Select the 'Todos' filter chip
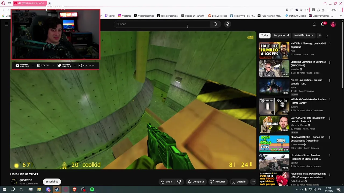Image resolution: width=344 pixels, height=193 pixels. pos(265,35)
